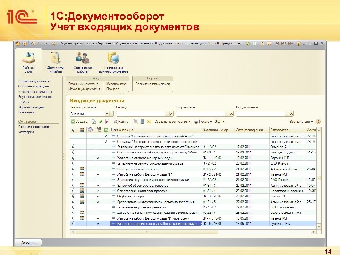
Task: Open the Печать dropdown menu
Action: tap(203, 122)
